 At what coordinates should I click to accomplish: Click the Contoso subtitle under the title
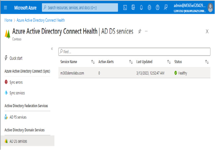click(x=17, y=39)
